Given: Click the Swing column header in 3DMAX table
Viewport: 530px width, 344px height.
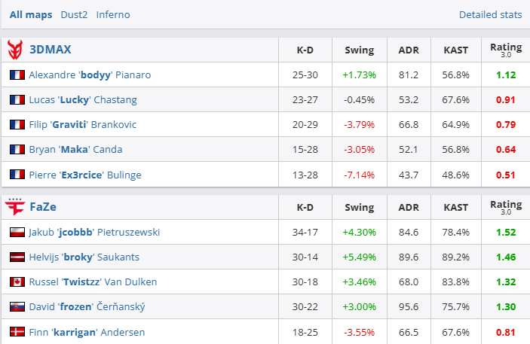Looking at the screenshot, I should click(359, 50).
